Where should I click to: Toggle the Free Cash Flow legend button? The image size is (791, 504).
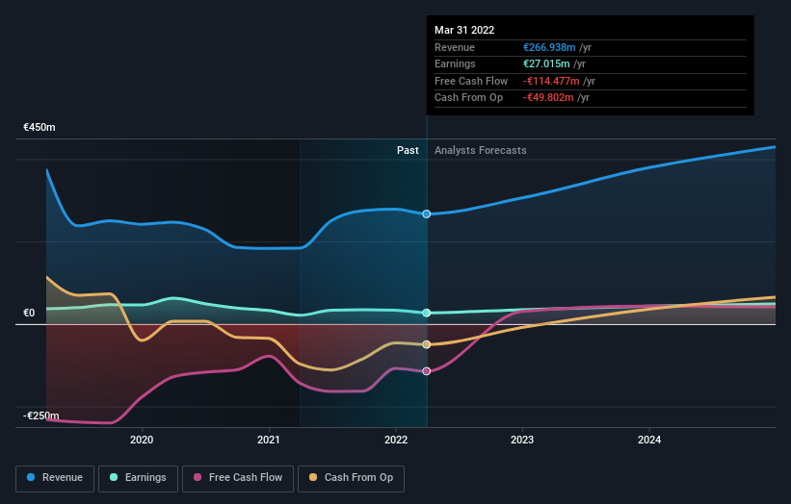click(x=238, y=478)
